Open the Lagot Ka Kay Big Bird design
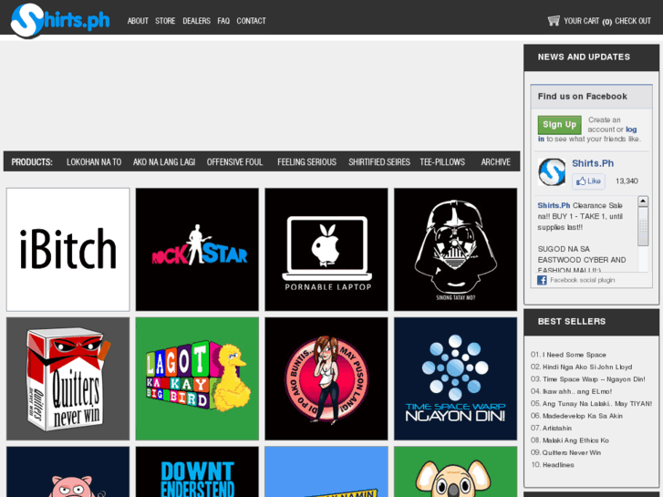 (197, 378)
